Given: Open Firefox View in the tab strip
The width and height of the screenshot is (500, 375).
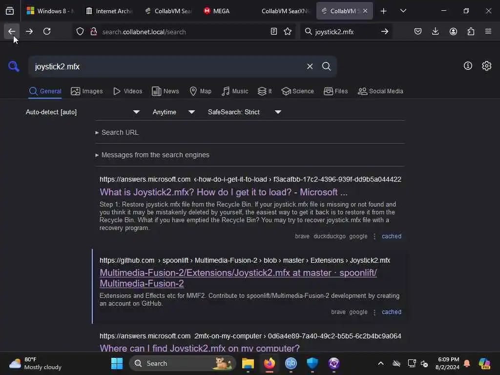Looking at the screenshot, I should point(10,11).
